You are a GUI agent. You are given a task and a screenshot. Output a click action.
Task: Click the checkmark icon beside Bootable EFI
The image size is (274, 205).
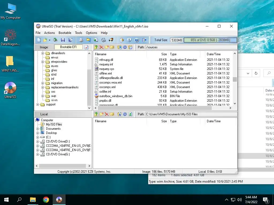pos(86,47)
